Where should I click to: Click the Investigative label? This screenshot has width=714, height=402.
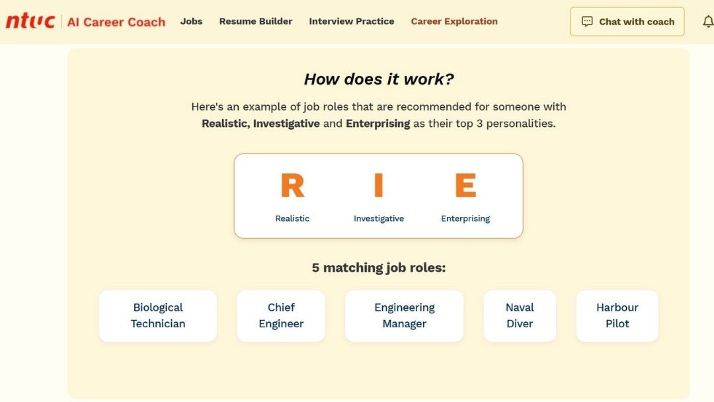pyautogui.click(x=377, y=218)
